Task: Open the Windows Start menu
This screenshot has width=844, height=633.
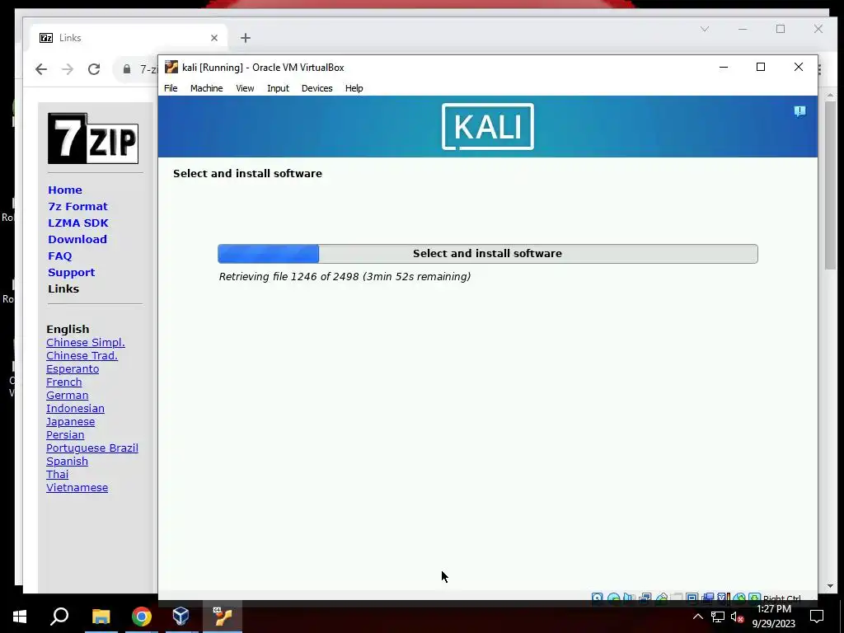Action: click(20, 617)
